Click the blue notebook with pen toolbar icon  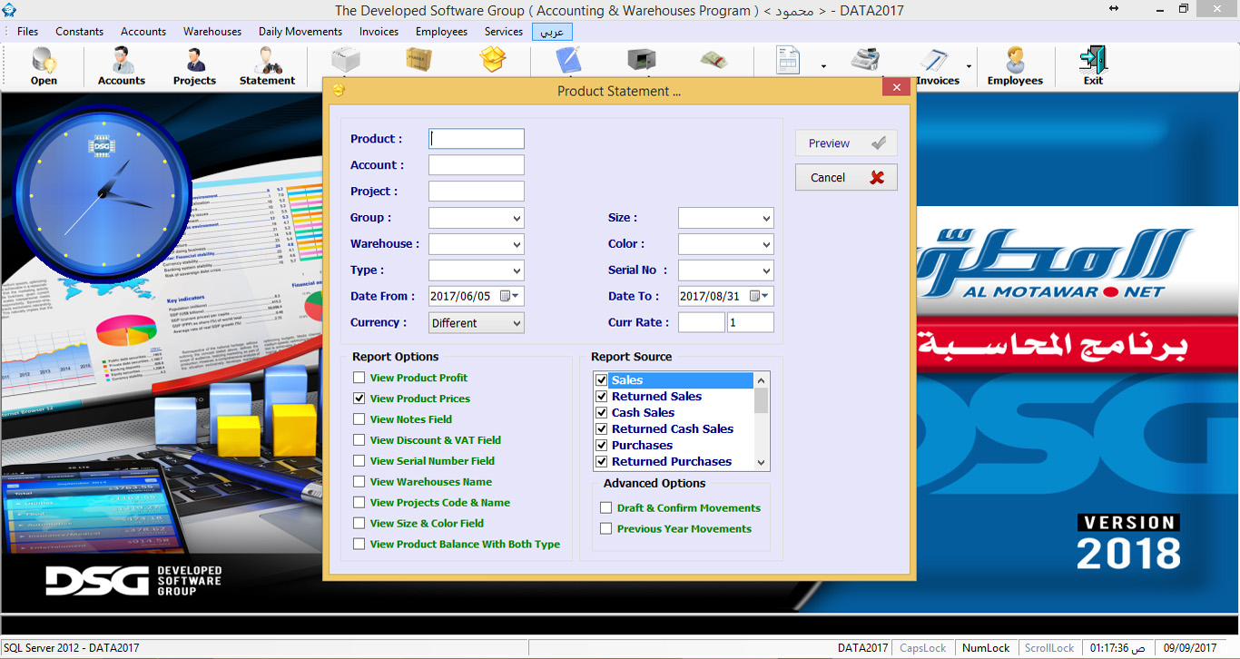568,62
